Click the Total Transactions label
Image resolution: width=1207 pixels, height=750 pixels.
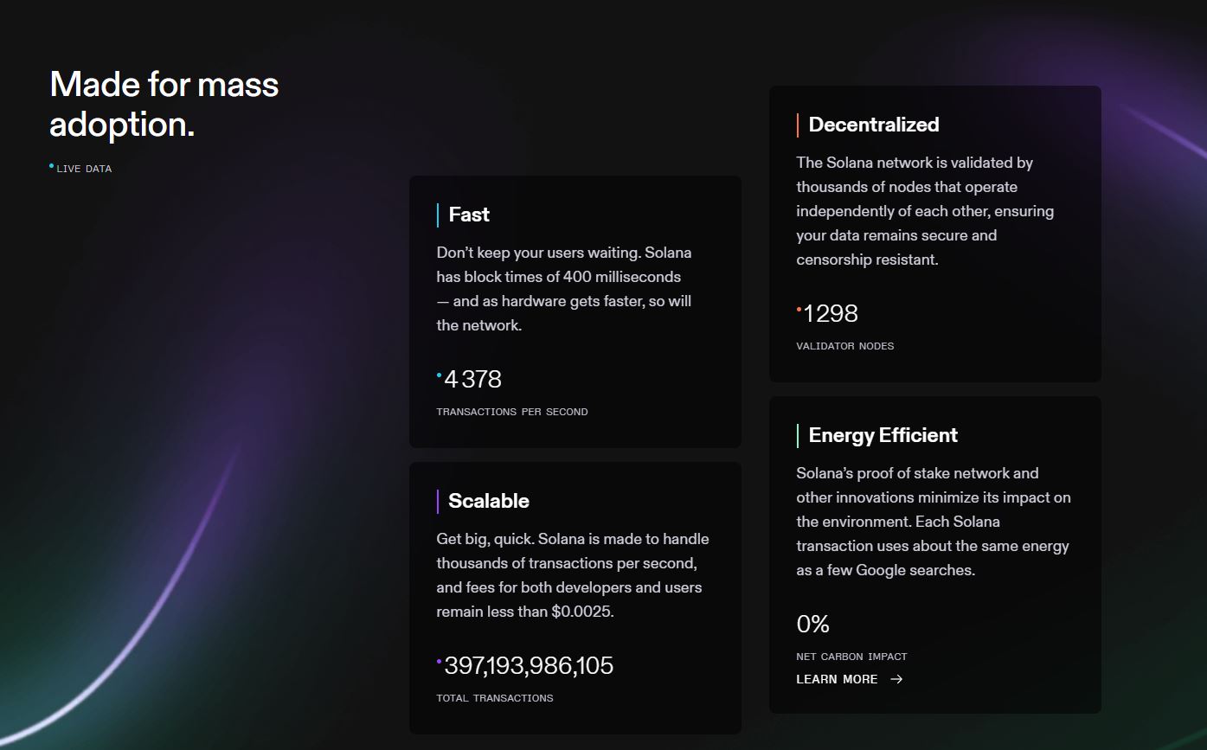click(494, 698)
